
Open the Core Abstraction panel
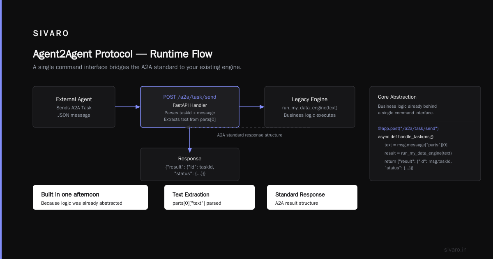pyautogui.click(x=425, y=134)
